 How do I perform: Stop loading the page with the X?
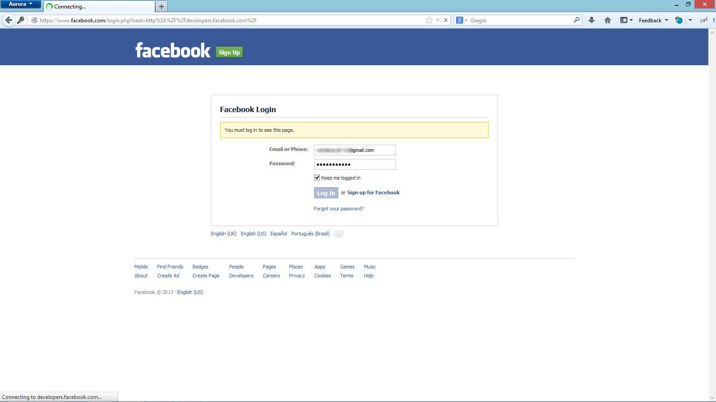(x=446, y=20)
